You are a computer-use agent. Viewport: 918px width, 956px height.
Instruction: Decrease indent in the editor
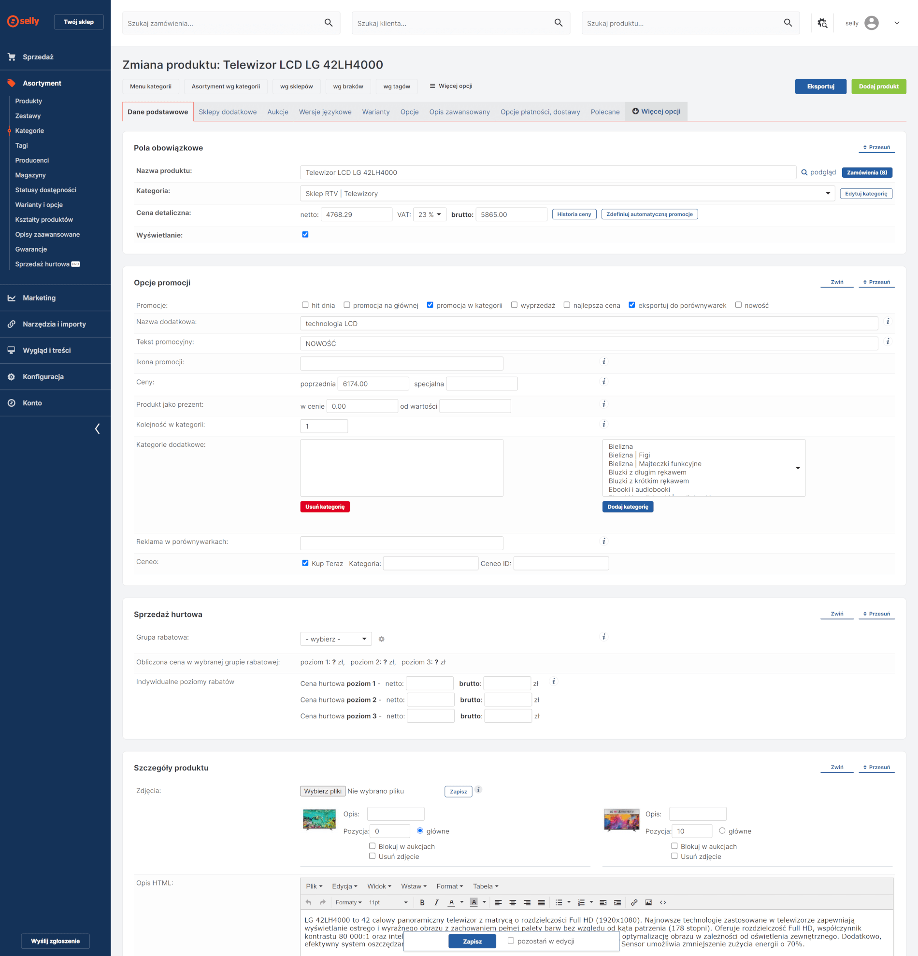(x=603, y=902)
